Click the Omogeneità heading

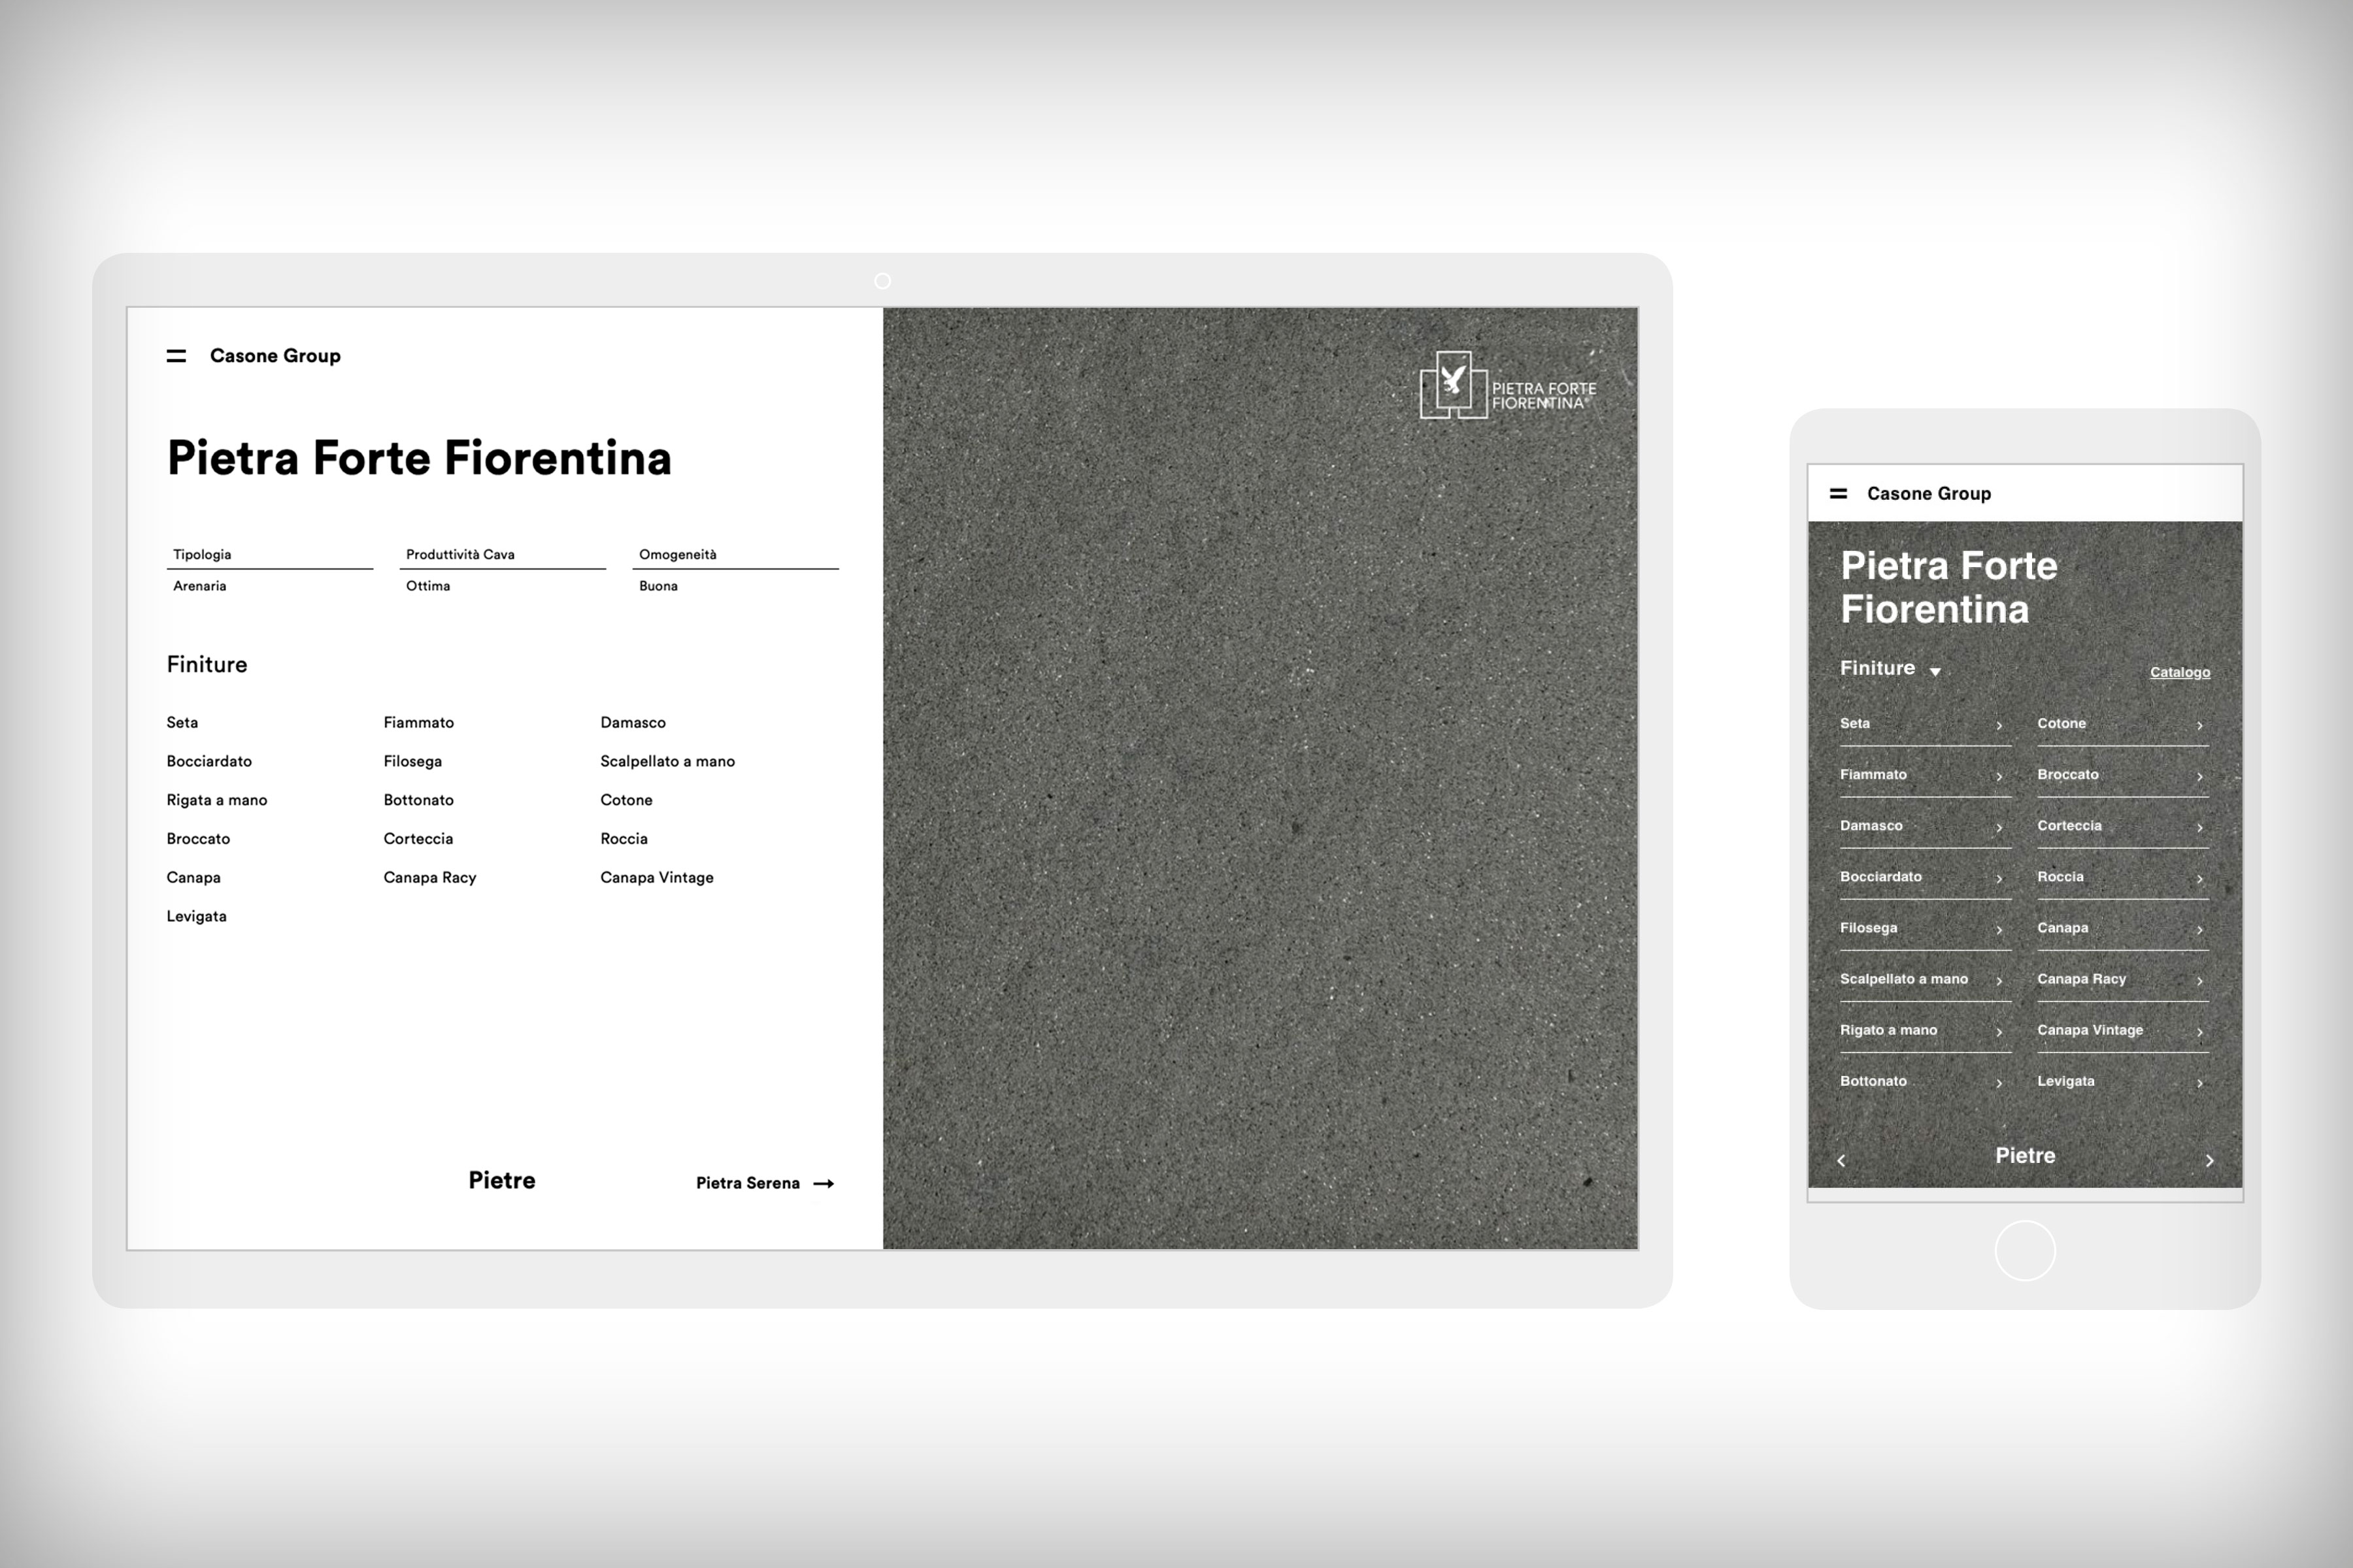[x=677, y=554]
